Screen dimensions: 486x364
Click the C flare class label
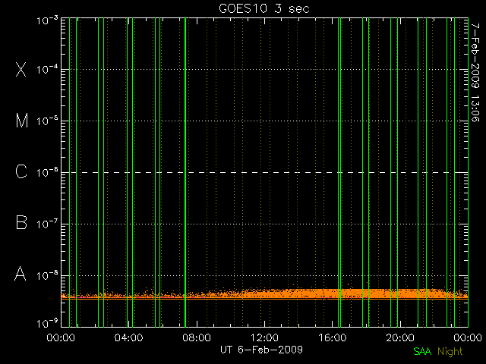(x=21, y=172)
